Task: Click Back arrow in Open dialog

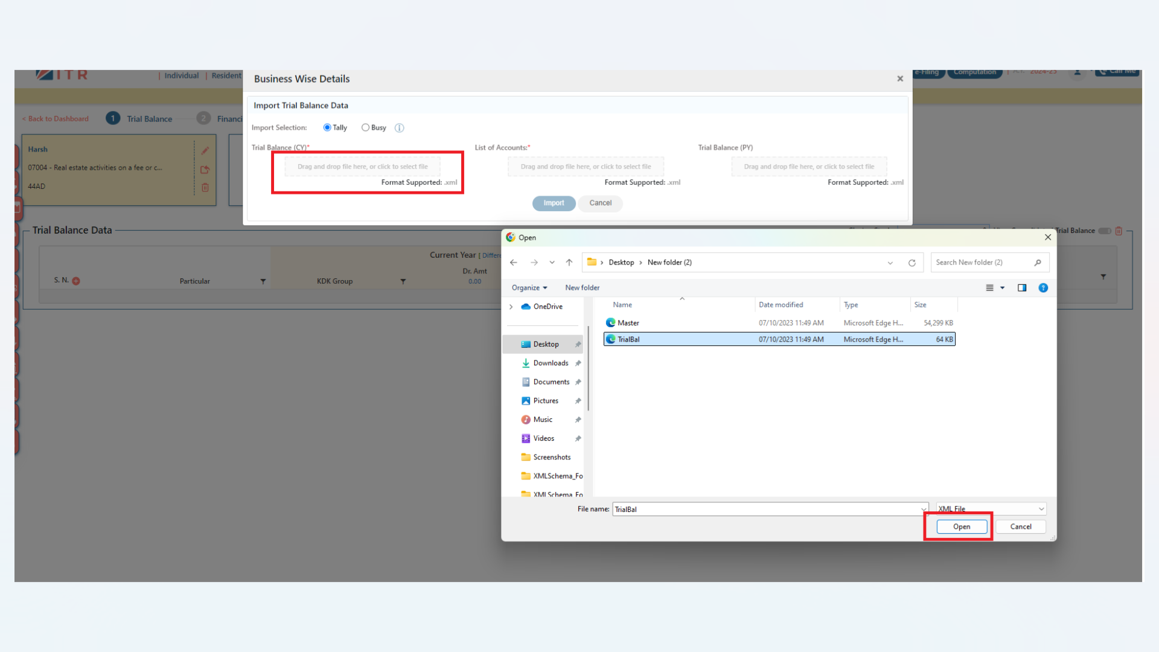Action: (x=514, y=263)
